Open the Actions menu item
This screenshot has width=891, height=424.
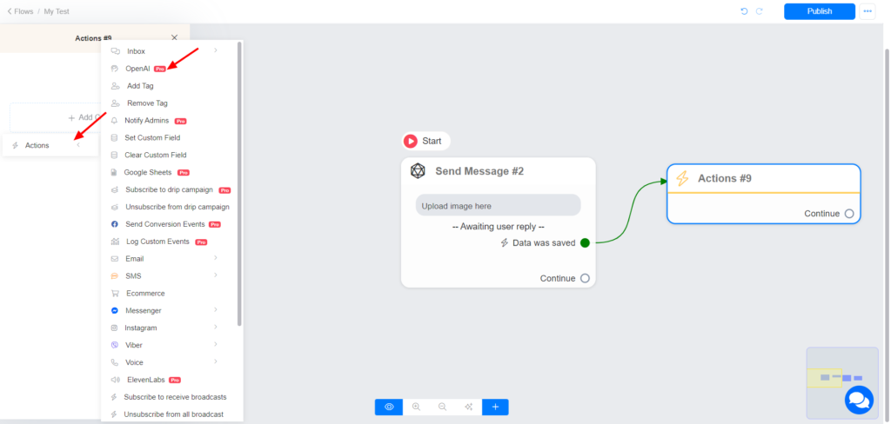click(50, 145)
